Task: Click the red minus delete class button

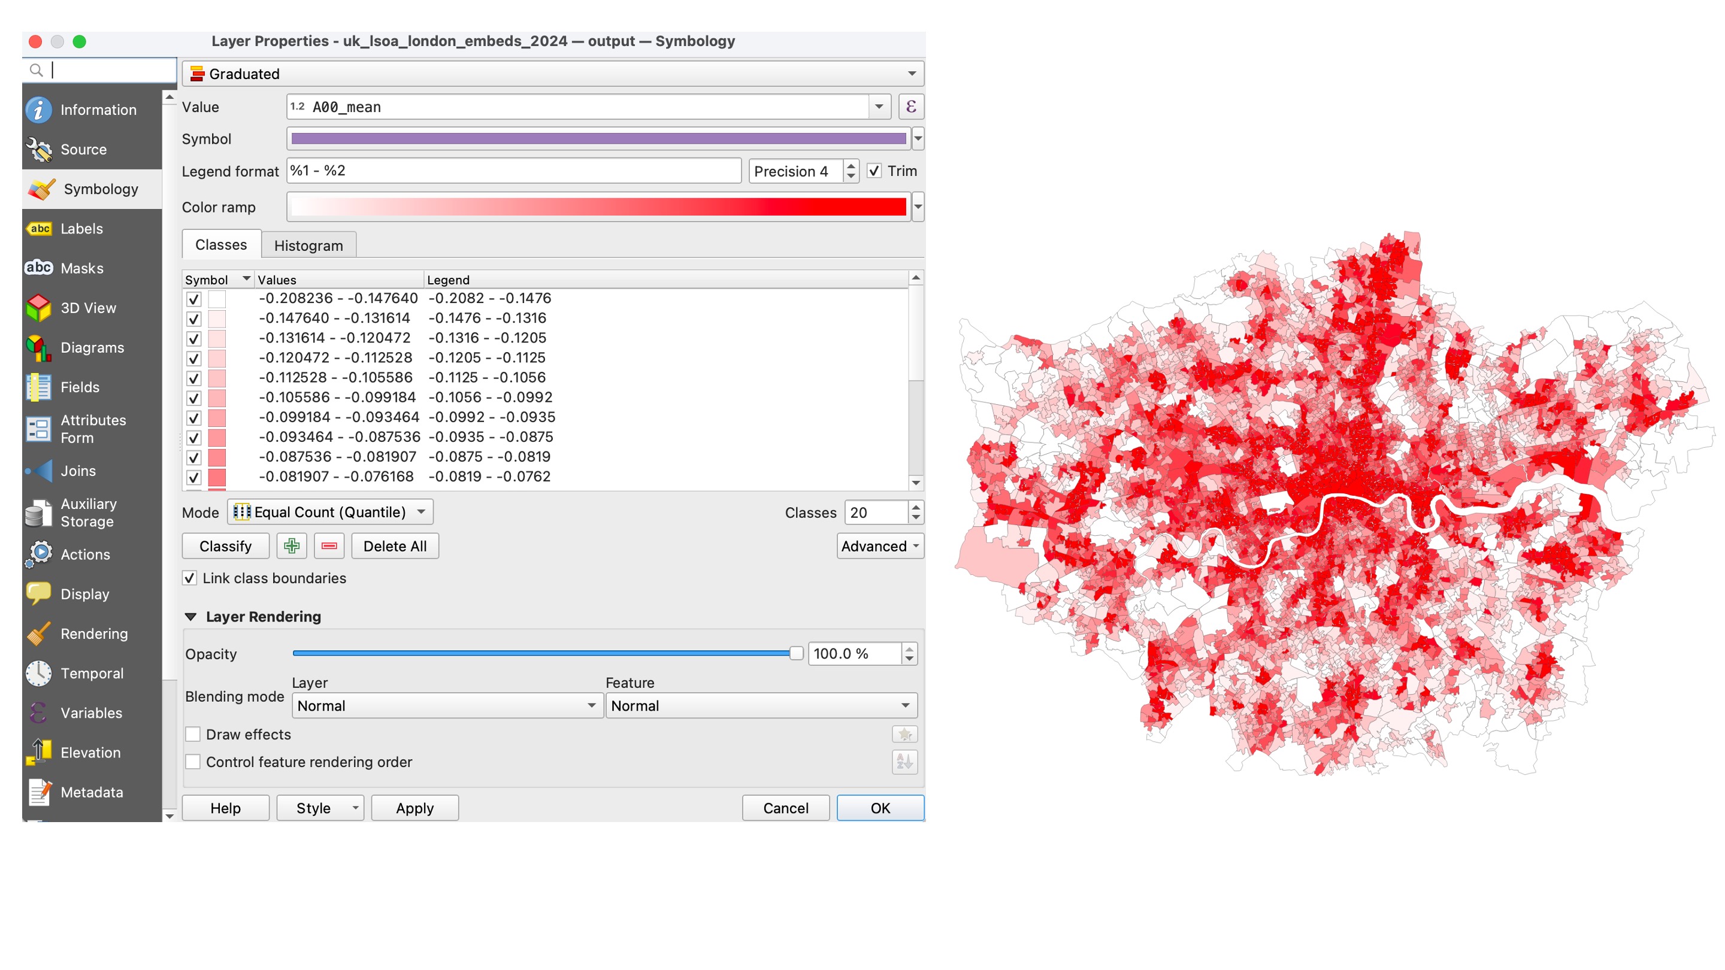Action: 329,546
